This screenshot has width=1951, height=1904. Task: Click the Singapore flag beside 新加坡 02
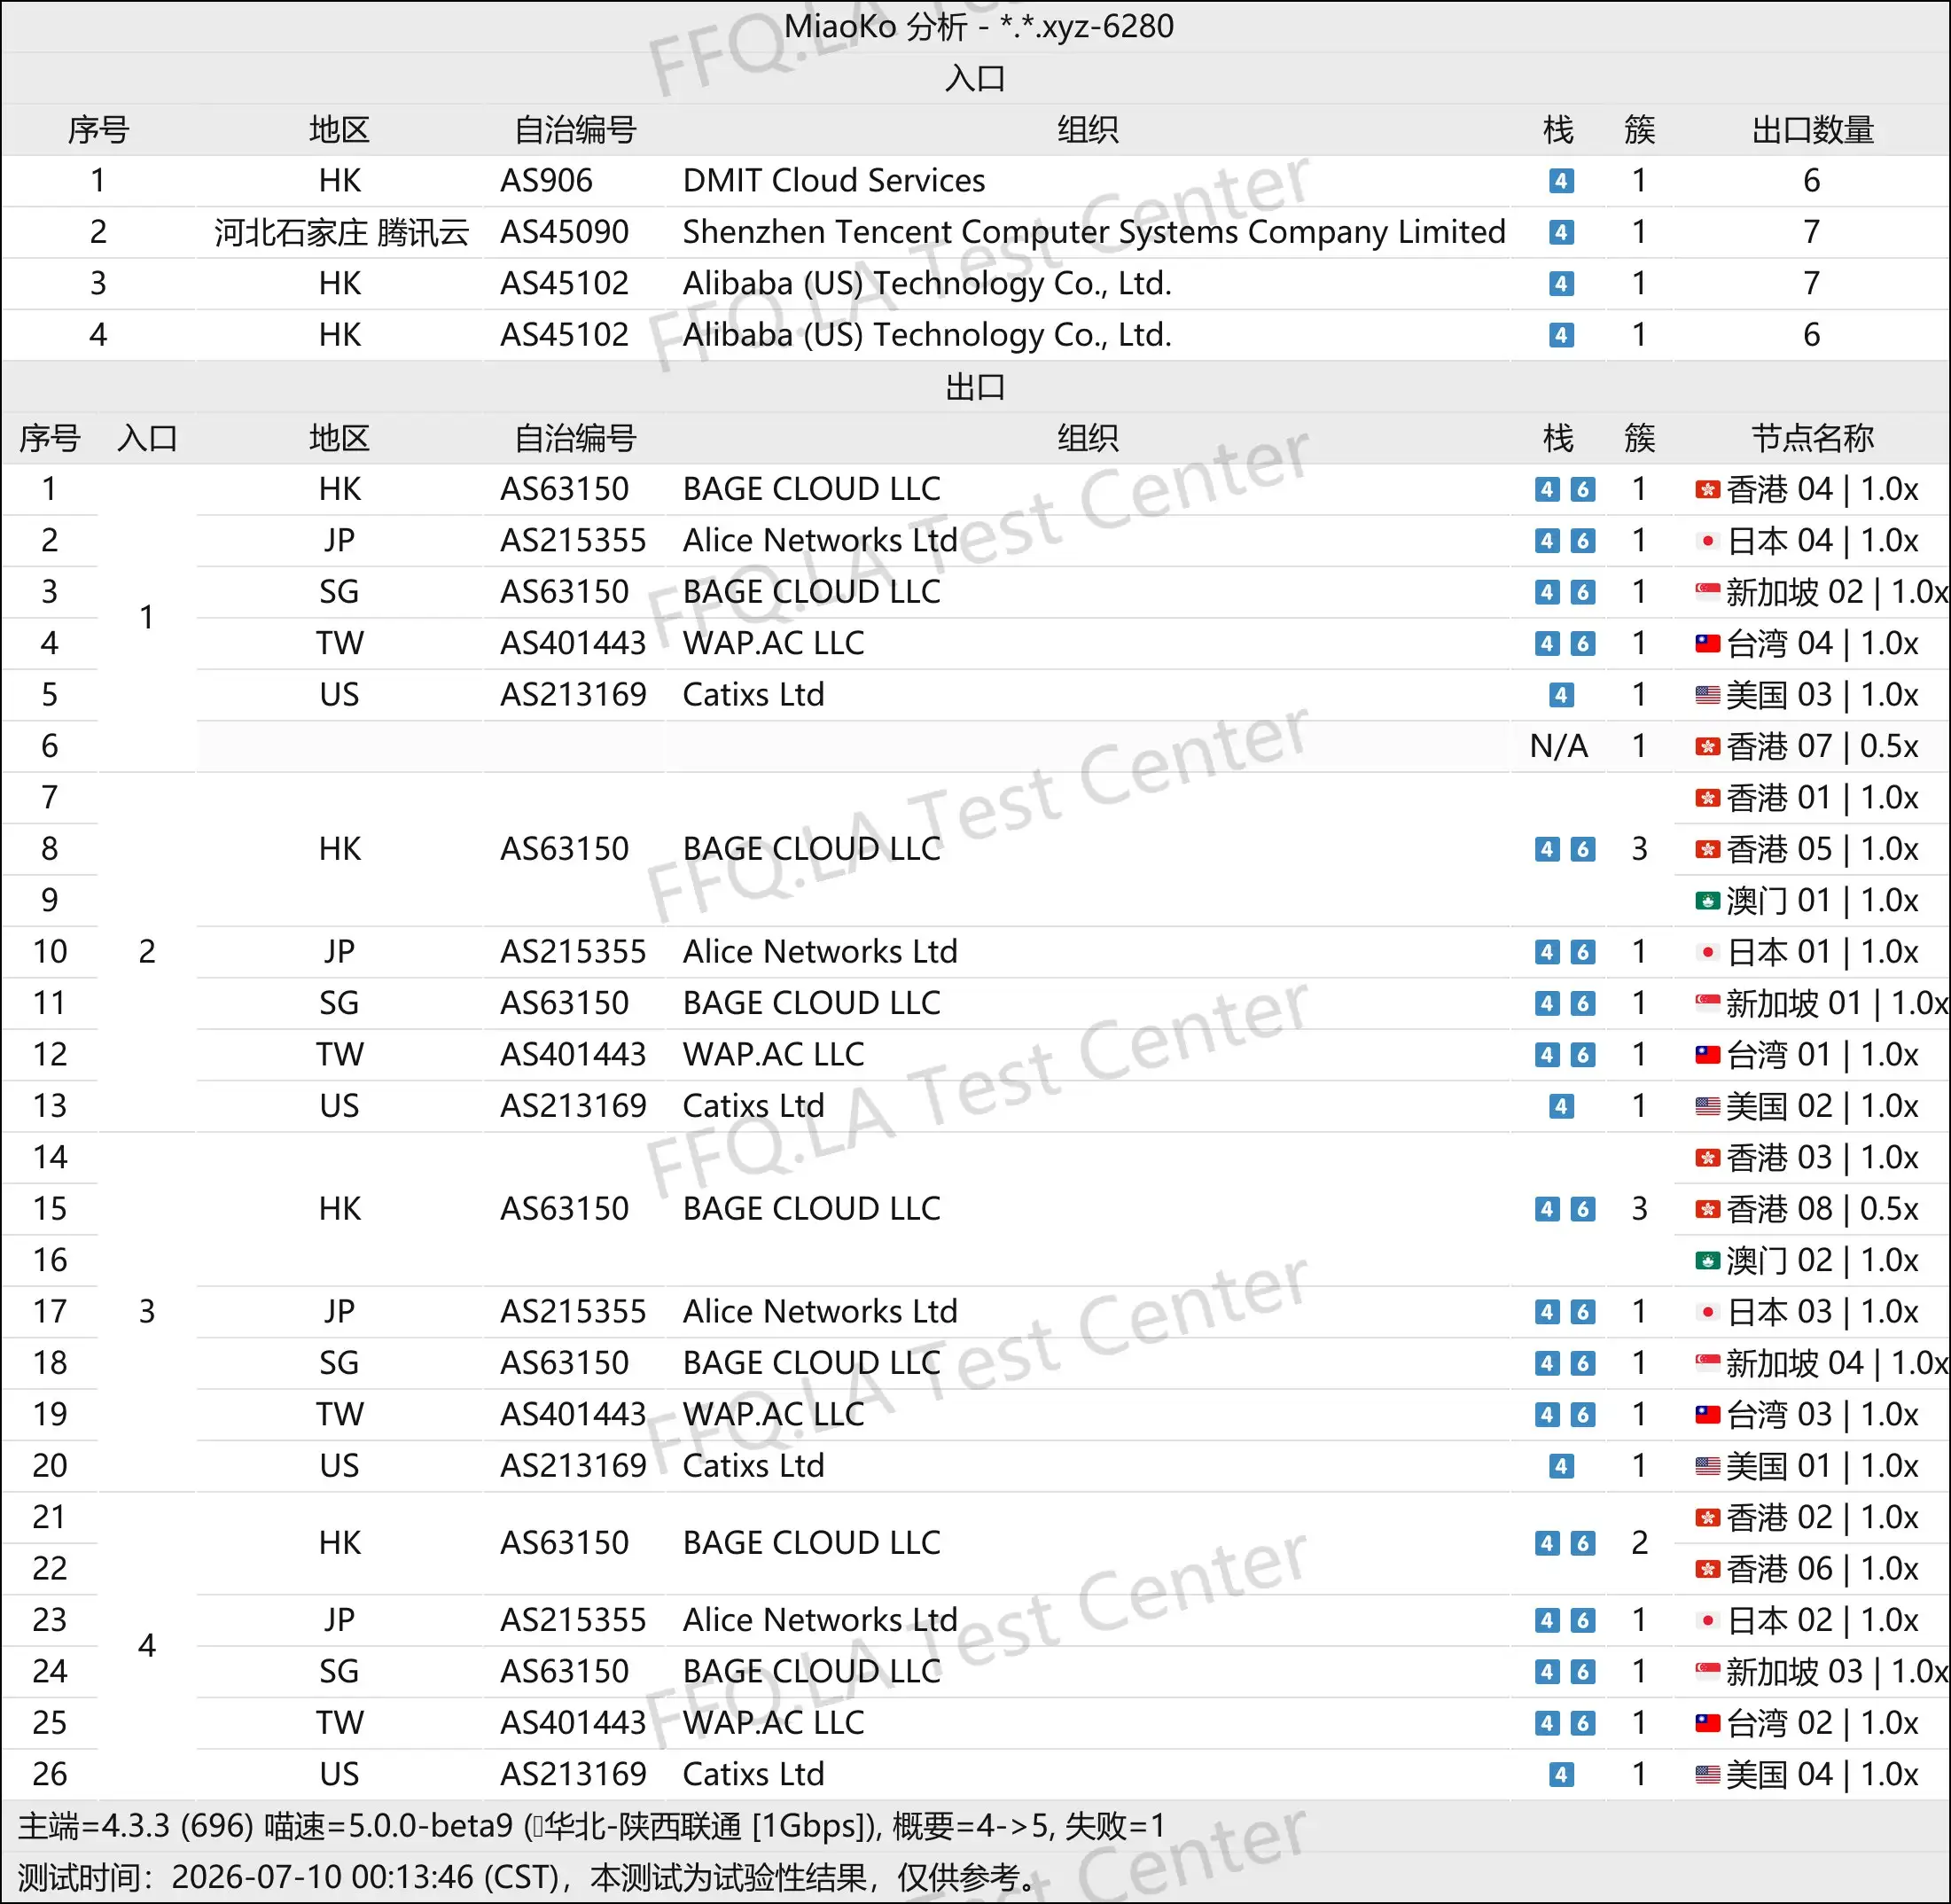1707,592
